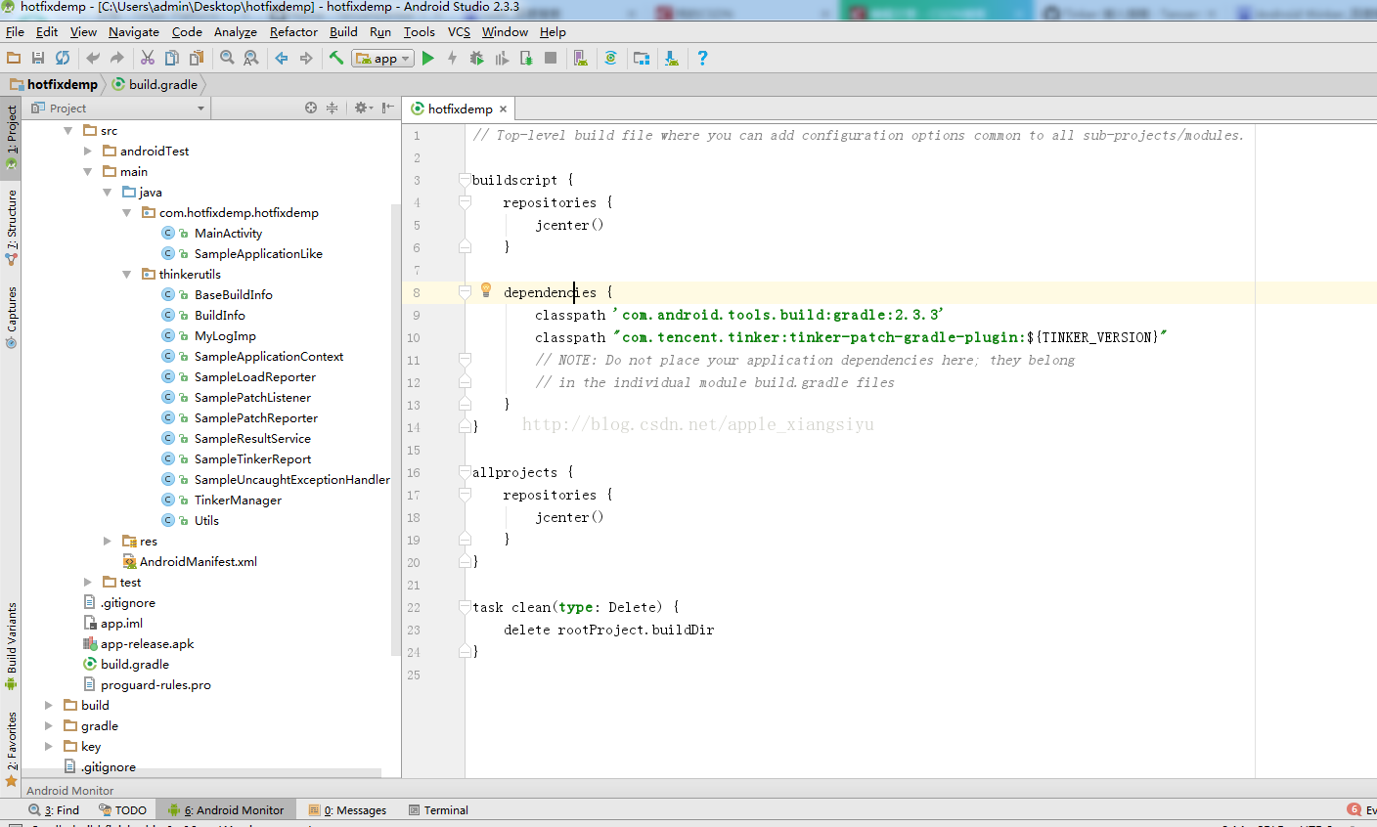Expand the androidTest folder
The height and width of the screenshot is (827, 1377).
click(87, 151)
